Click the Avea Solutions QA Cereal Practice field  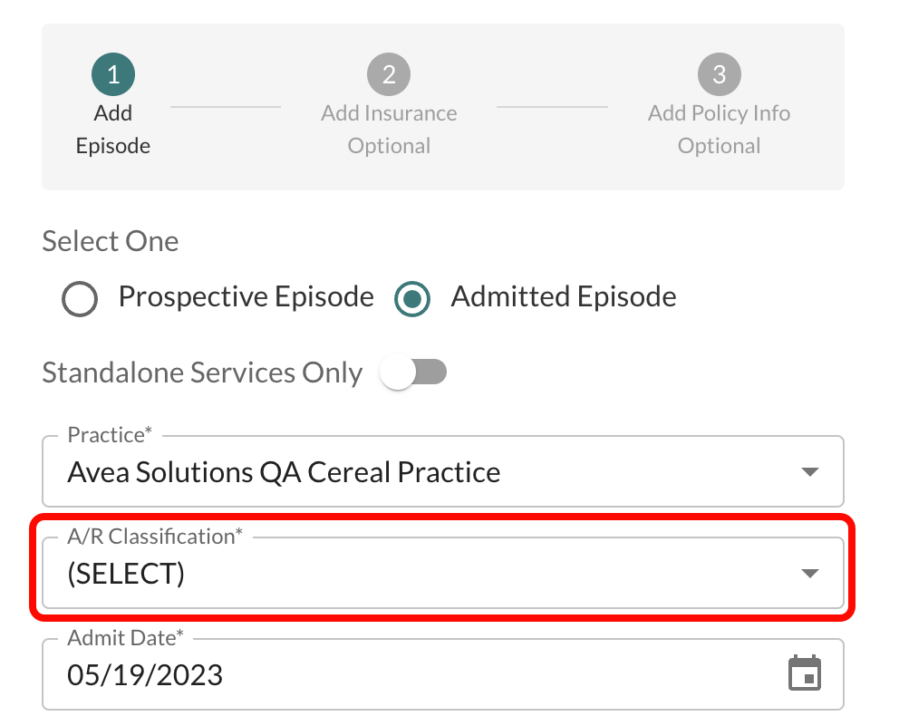(362, 470)
